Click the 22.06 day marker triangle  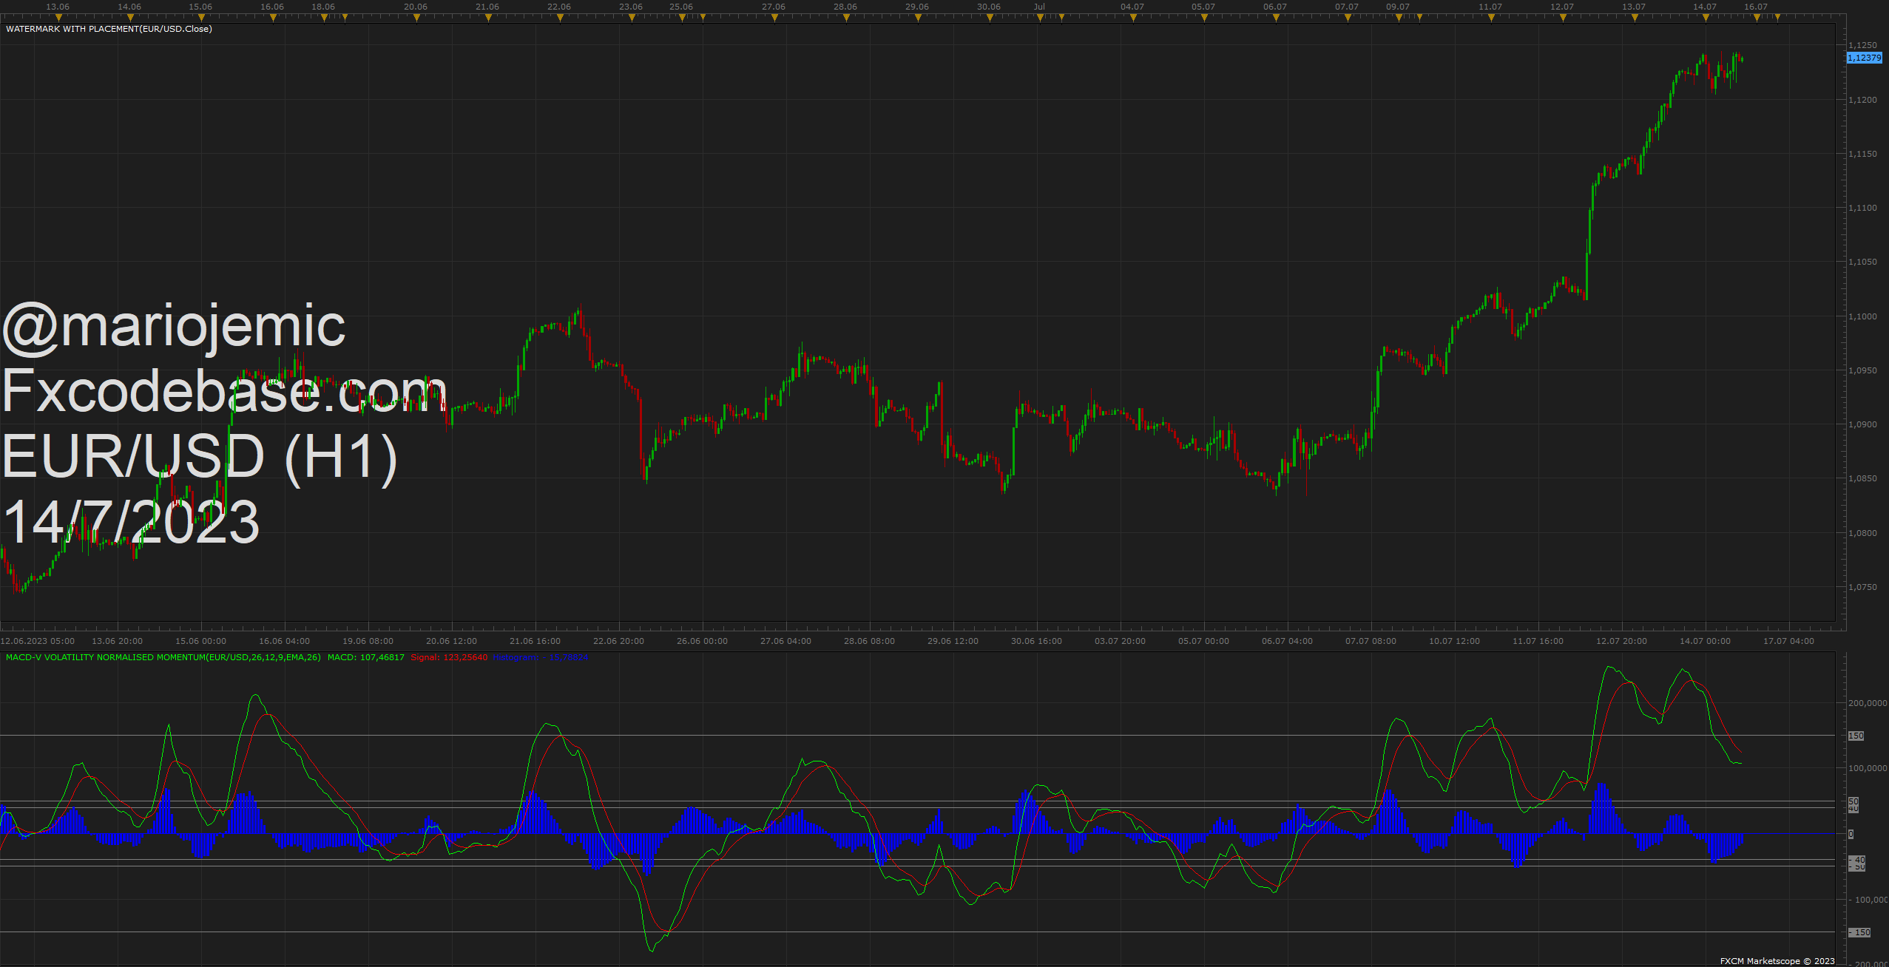560,18
